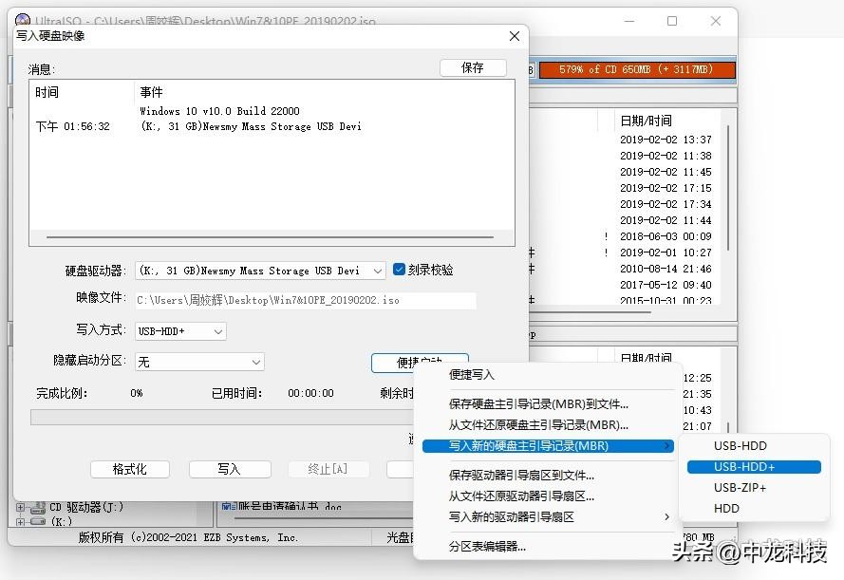844x580 pixels.
Task: Click the 映像文件 ISO path field
Action: click(306, 300)
